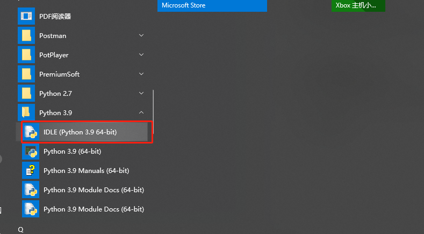Collapse the Python 3.9 group chevron
This screenshot has width=424, height=234.
[141, 112]
